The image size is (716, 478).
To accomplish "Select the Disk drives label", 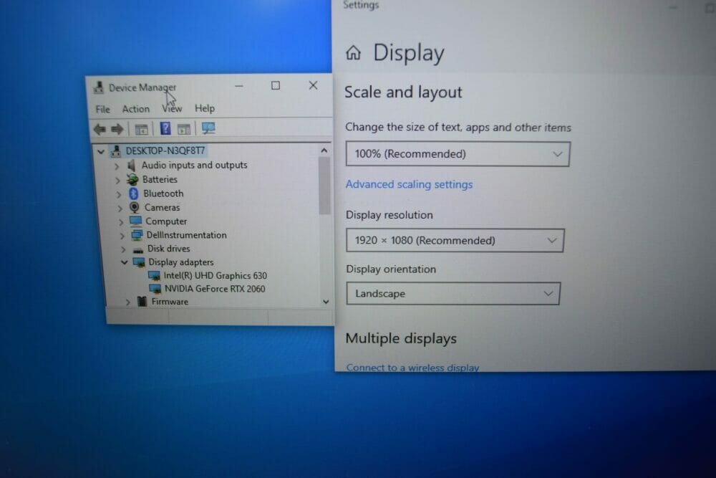I will (x=168, y=249).
